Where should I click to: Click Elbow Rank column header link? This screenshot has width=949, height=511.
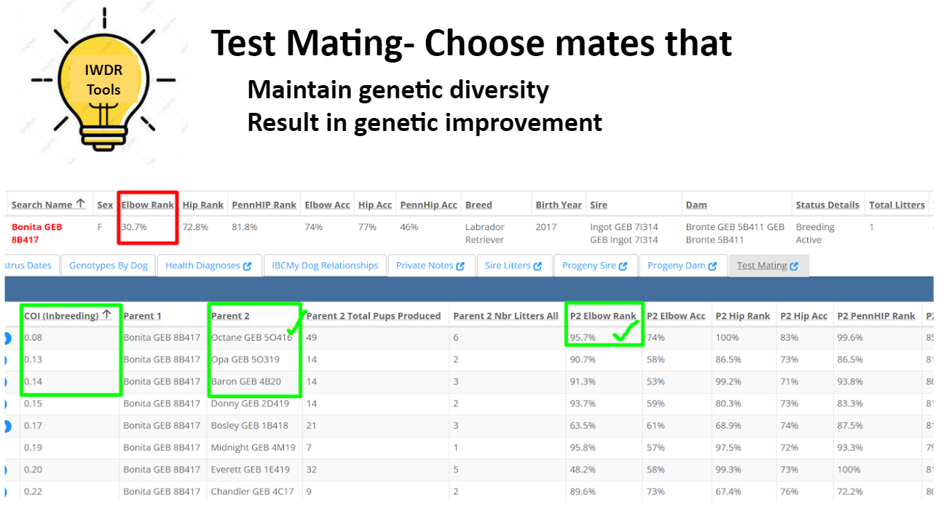148,205
